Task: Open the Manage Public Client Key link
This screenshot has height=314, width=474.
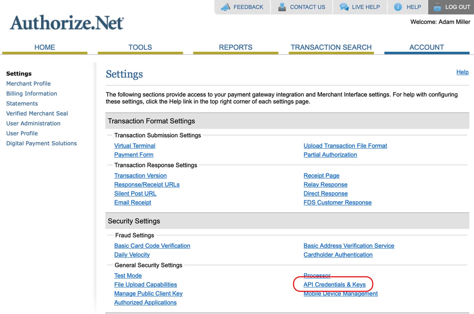Action: [x=148, y=294]
